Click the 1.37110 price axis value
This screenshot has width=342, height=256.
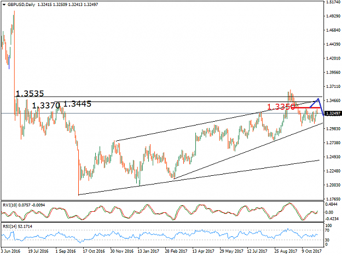pos(333,87)
